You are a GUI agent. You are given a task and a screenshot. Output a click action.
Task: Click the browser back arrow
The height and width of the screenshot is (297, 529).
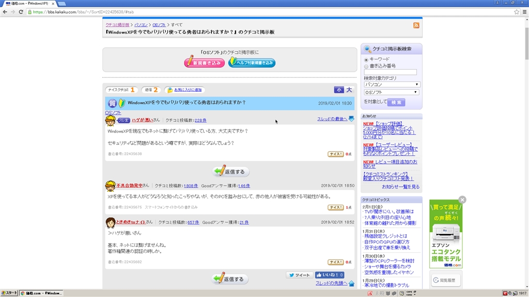click(5, 12)
